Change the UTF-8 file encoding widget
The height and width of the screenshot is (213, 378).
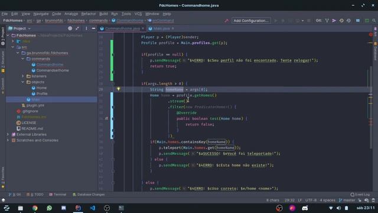(x=311, y=200)
